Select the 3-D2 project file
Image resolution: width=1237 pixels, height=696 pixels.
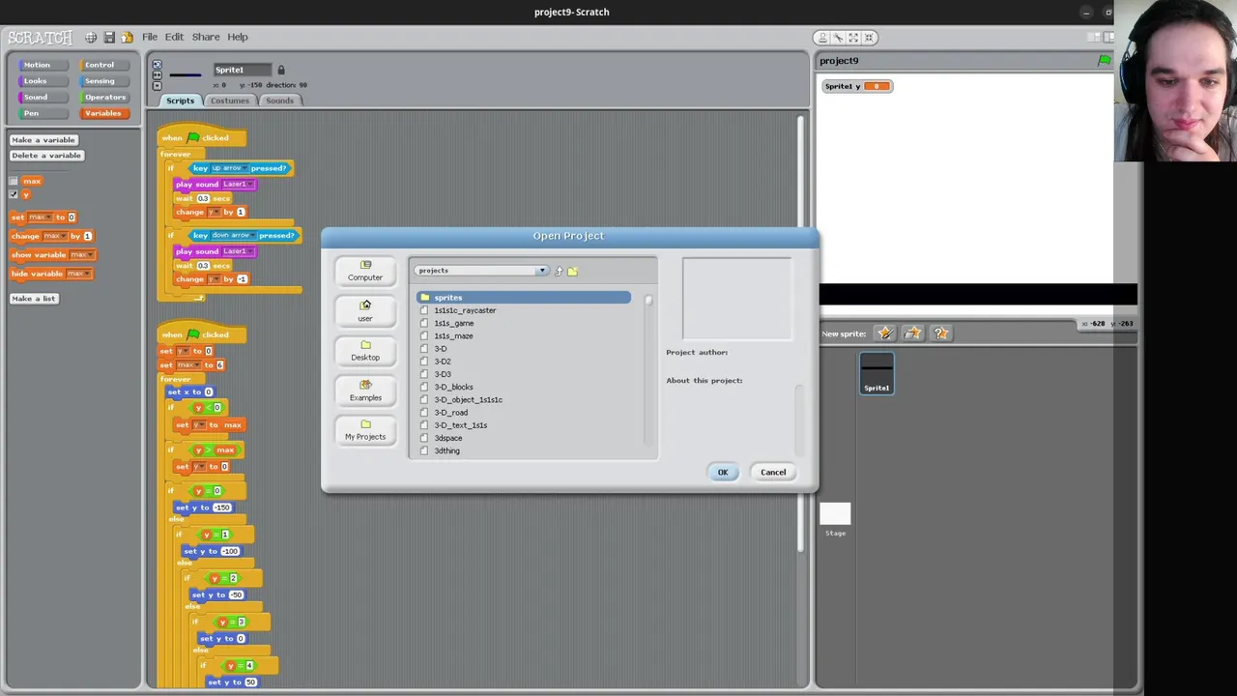[x=443, y=362]
